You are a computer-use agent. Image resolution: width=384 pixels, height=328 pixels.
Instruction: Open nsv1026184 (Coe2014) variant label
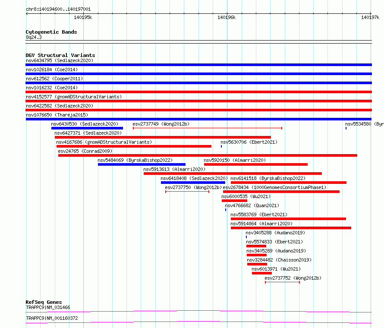click(52, 69)
